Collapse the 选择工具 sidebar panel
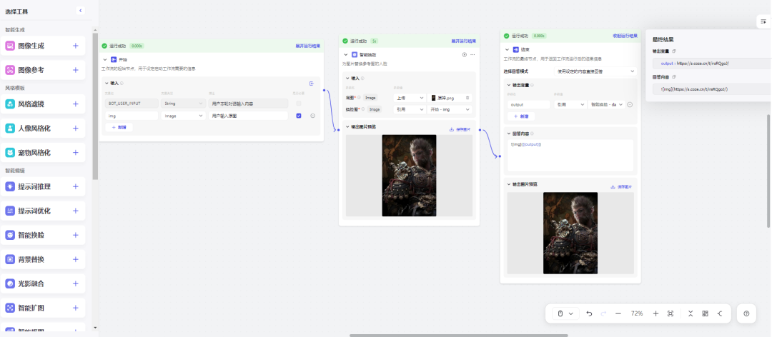This screenshot has height=337, width=772. tap(81, 10)
